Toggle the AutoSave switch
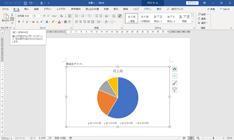 17,3
